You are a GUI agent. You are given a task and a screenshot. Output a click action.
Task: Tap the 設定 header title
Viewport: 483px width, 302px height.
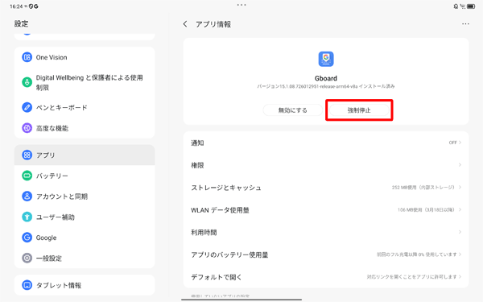tap(21, 23)
